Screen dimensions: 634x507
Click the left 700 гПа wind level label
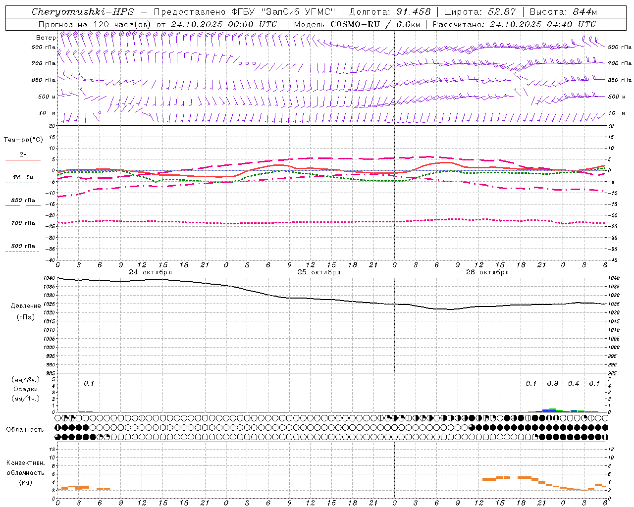click(44, 63)
